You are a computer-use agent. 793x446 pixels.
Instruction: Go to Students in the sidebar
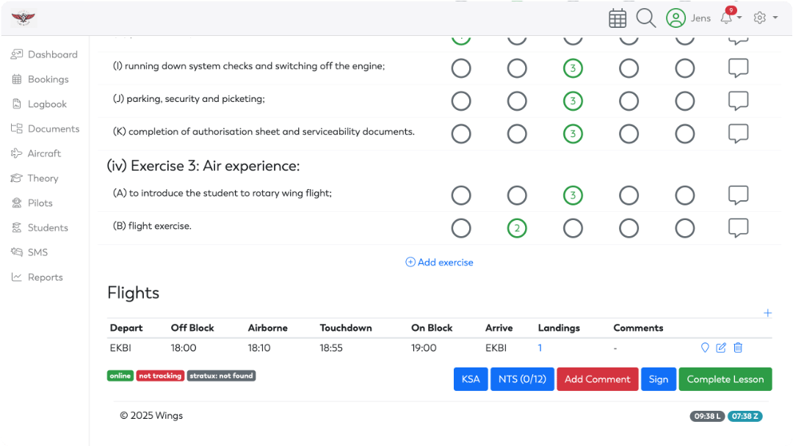48,227
